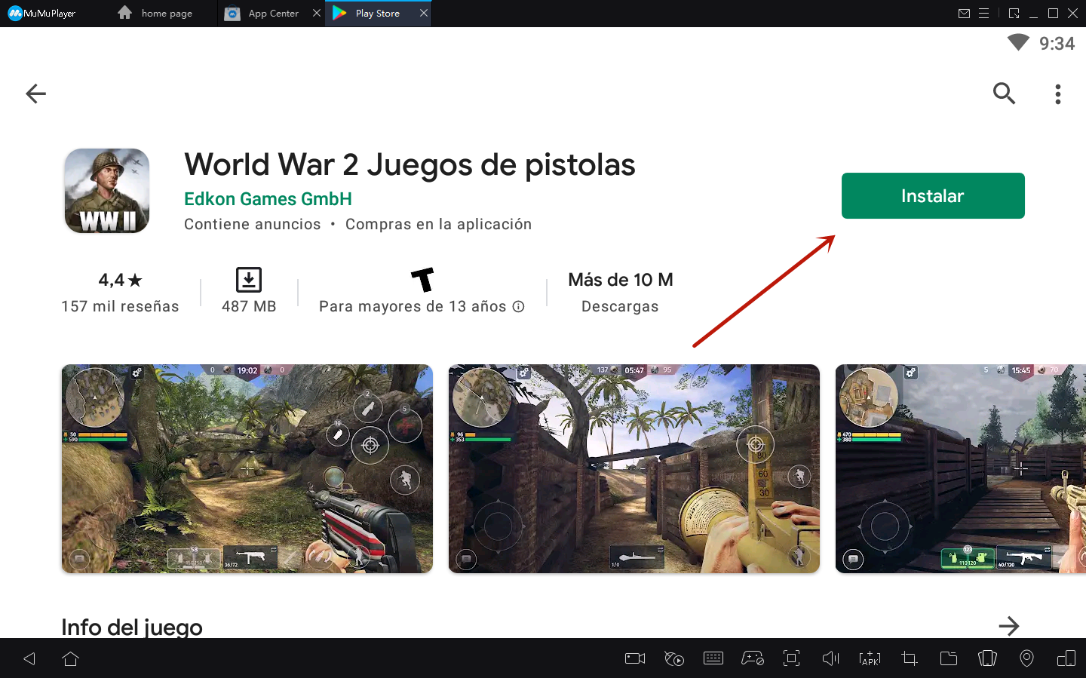Click the Info del juego heading
Screen dimensions: 1086x678
[x=132, y=627]
